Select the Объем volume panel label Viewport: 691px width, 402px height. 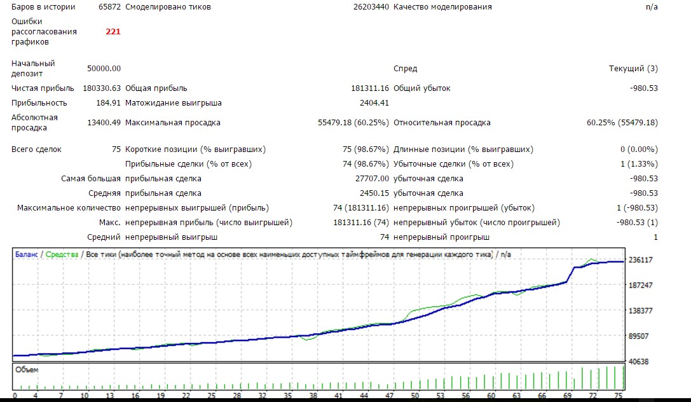[x=27, y=370]
